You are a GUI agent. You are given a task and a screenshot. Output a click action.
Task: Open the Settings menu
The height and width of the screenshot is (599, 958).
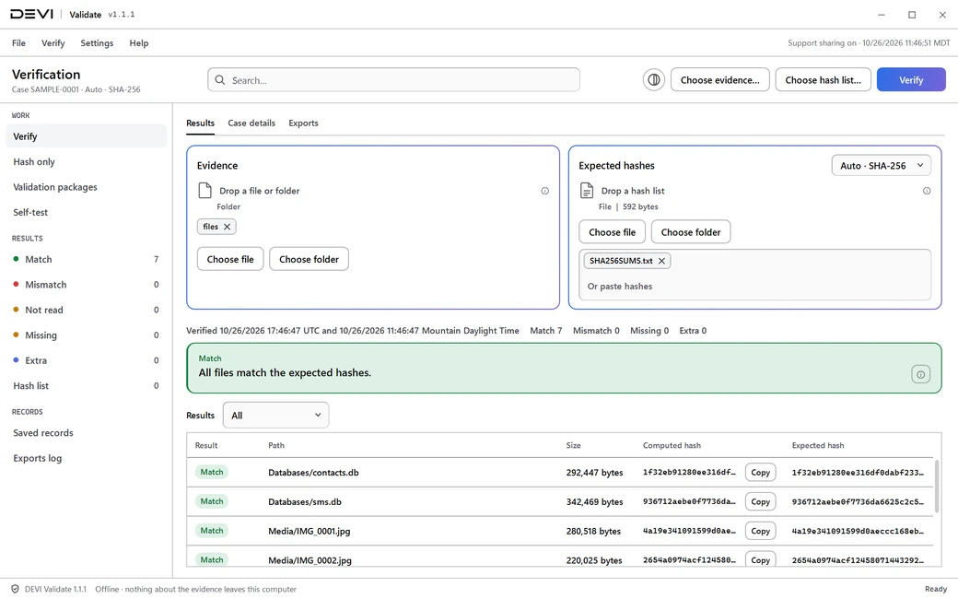point(97,42)
